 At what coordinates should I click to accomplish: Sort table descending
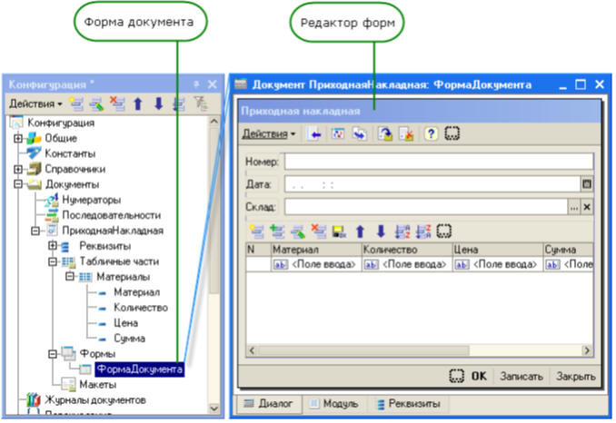[x=423, y=231]
